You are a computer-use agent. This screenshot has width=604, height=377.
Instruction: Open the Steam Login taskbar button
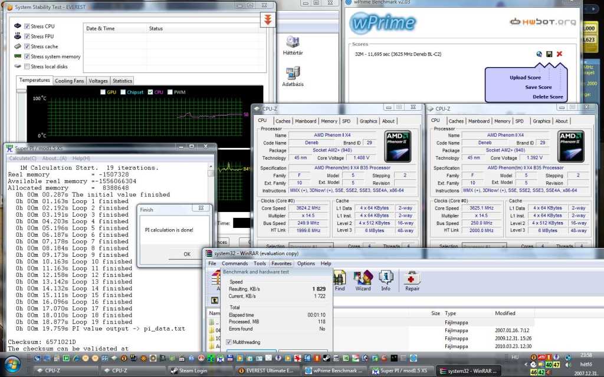(201, 371)
